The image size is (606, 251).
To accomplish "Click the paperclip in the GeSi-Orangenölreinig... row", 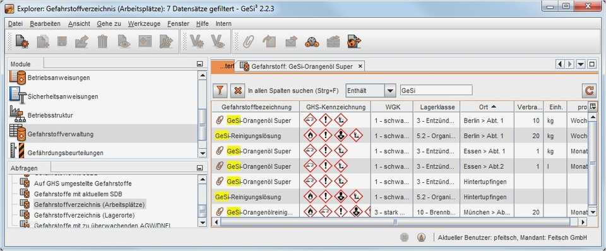I will coord(220,212).
